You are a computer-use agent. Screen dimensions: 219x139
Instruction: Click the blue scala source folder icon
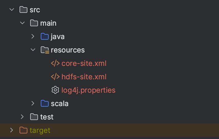(45, 104)
